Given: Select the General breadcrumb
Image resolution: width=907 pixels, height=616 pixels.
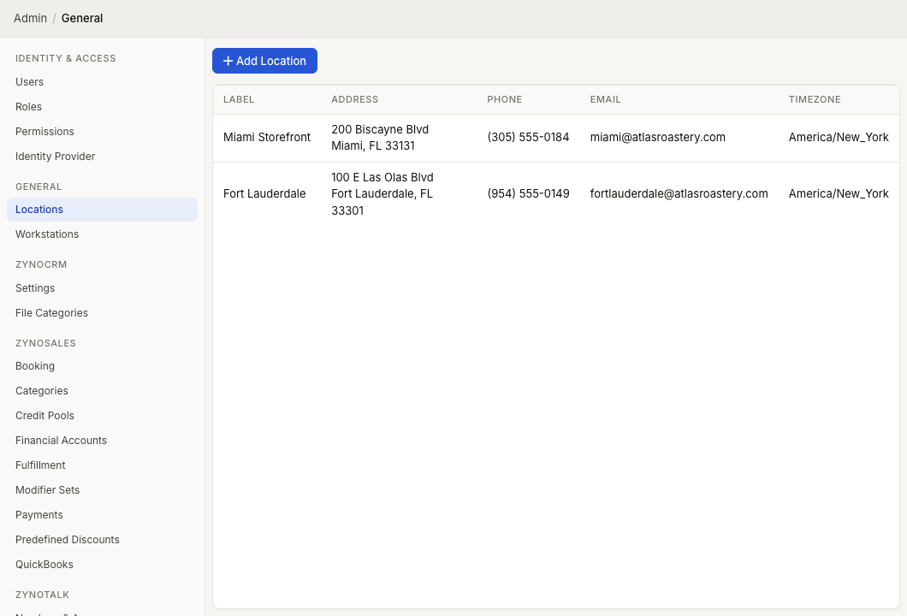Looking at the screenshot, I should (x=82, y=18).
